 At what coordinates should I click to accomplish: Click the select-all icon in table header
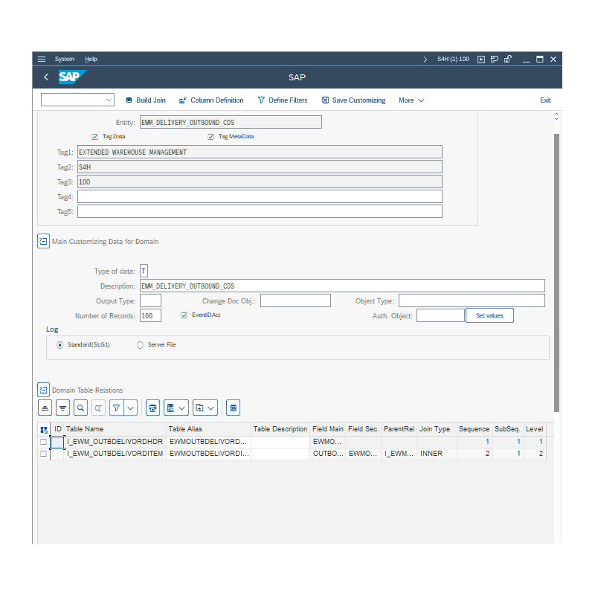tap(44, 429)
